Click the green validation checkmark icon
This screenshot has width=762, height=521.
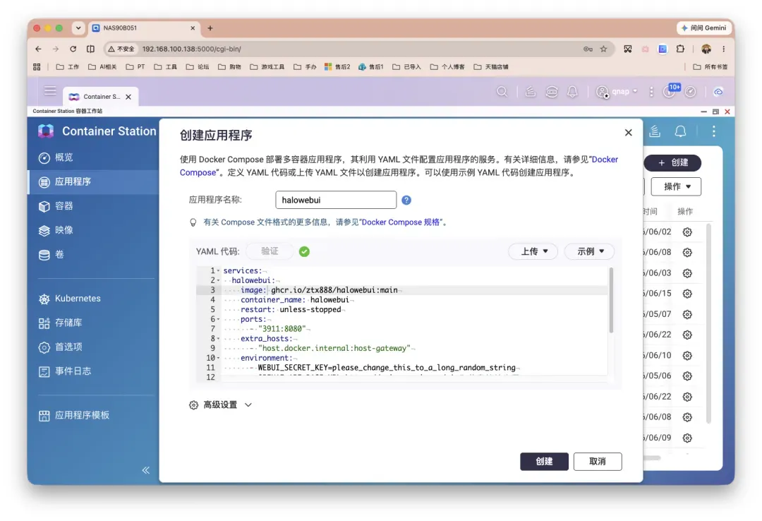tap(304, 251)
